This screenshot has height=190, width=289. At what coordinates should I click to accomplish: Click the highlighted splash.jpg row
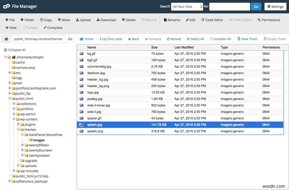(180, 125)
